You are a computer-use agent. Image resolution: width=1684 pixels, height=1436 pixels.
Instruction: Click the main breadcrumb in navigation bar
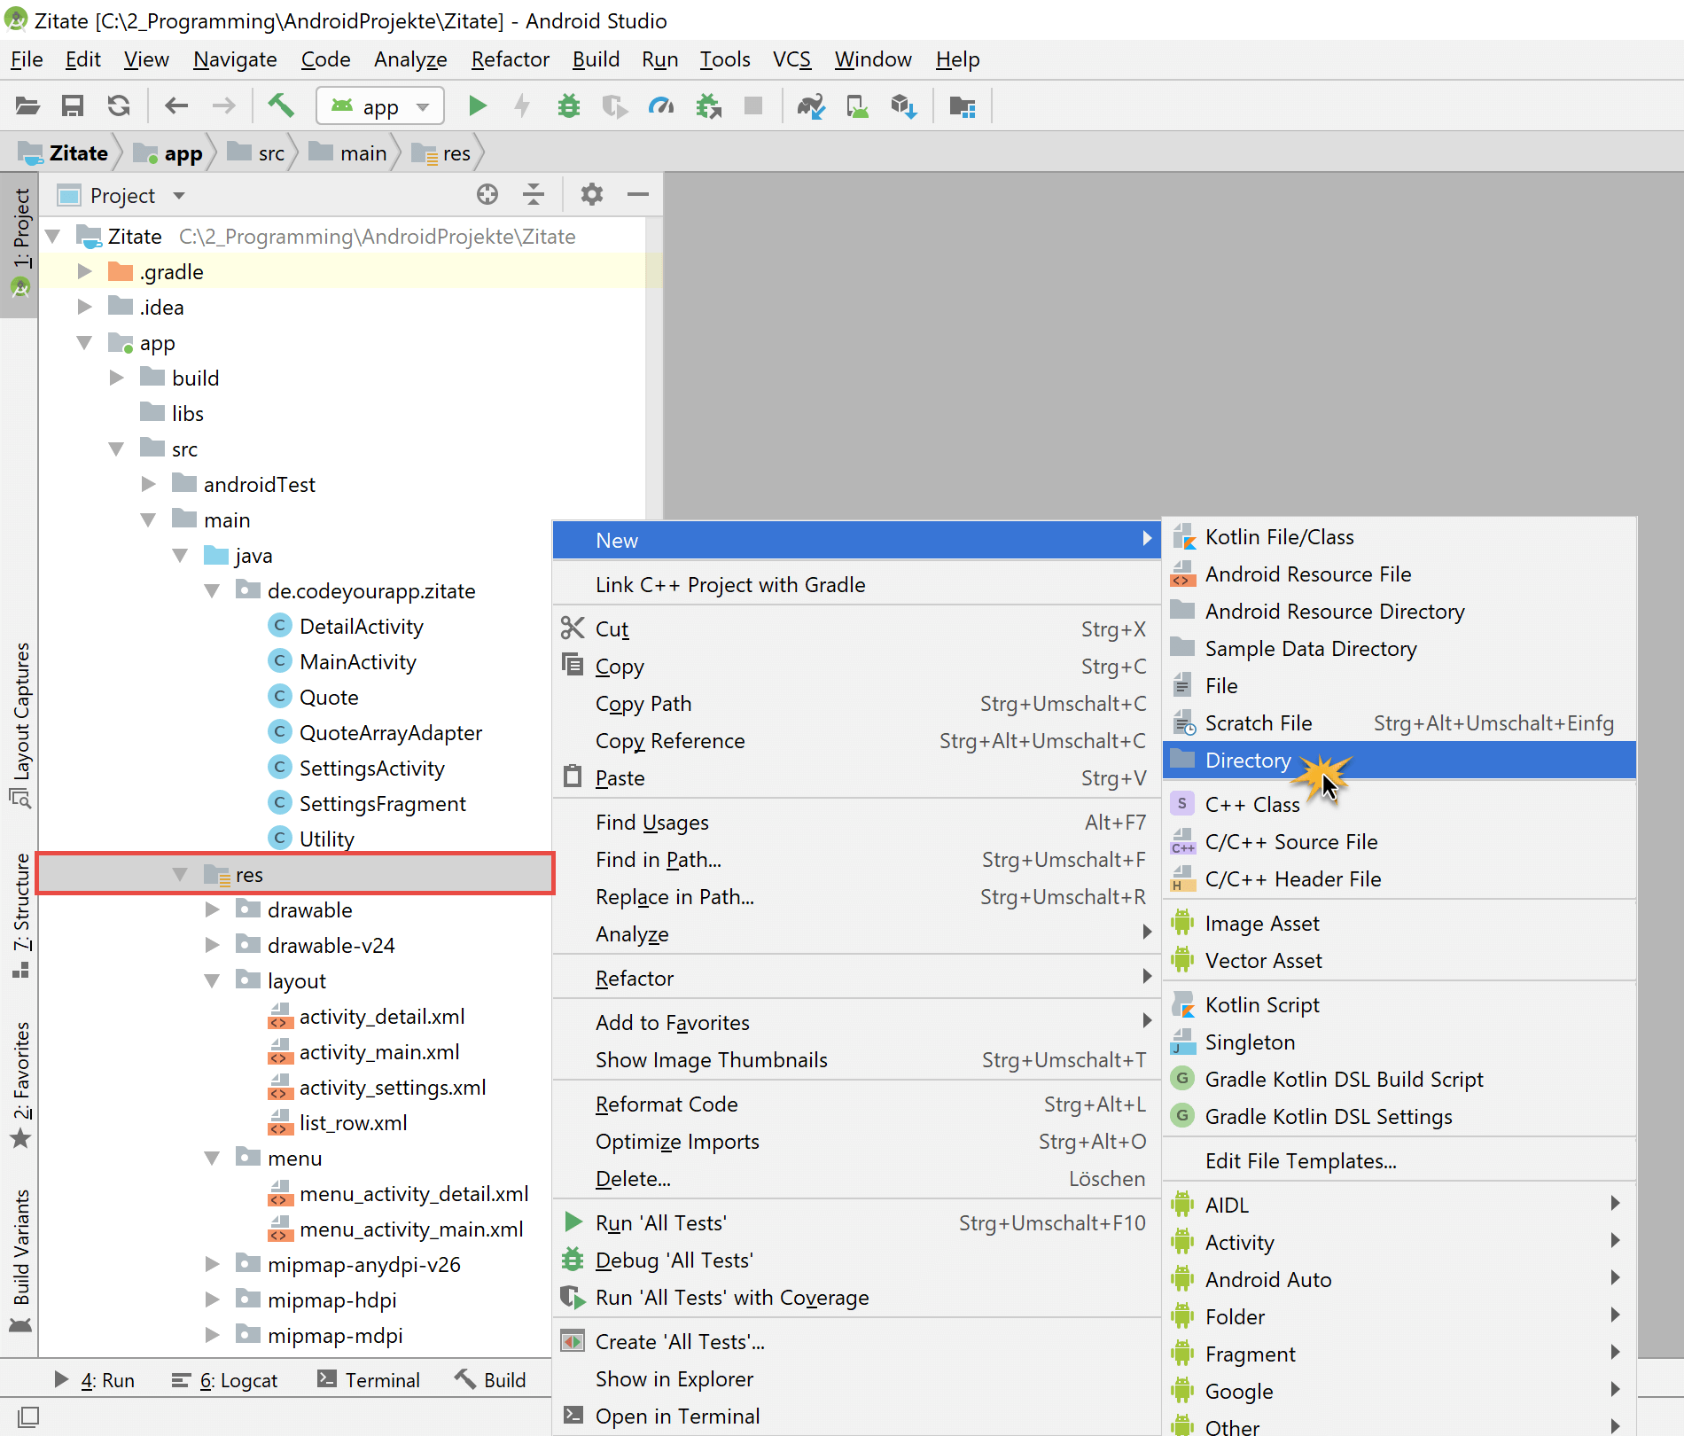(x=348, y=153)
